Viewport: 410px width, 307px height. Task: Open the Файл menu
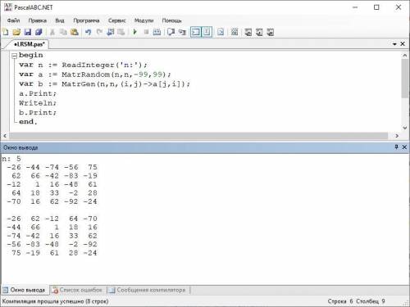pos(13,20)
